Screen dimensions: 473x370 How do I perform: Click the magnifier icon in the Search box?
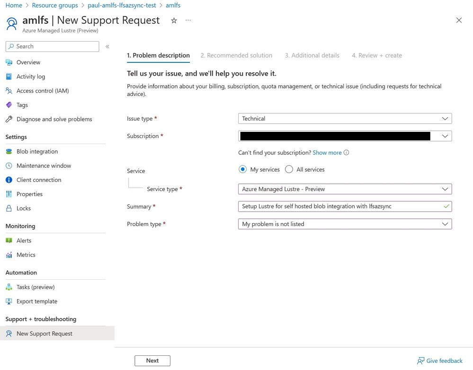(x=11, y=46)
